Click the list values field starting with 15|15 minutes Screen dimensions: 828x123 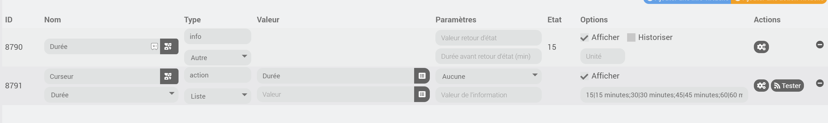(664, 95)
